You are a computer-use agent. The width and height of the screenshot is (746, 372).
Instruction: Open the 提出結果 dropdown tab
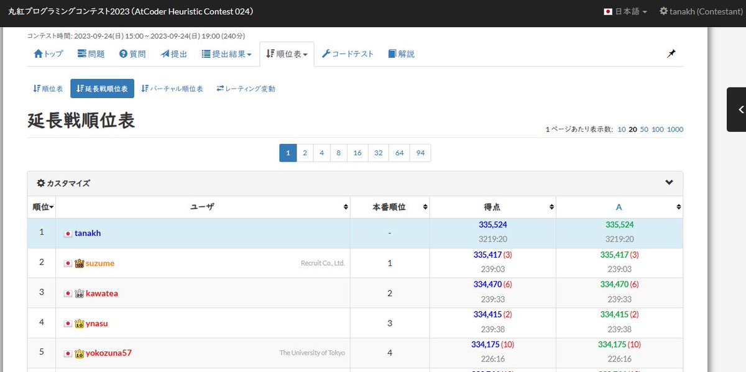[226, 54]
